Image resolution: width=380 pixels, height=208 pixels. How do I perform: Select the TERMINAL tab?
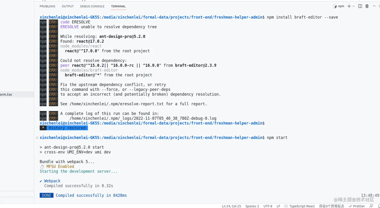coord(118,6)
